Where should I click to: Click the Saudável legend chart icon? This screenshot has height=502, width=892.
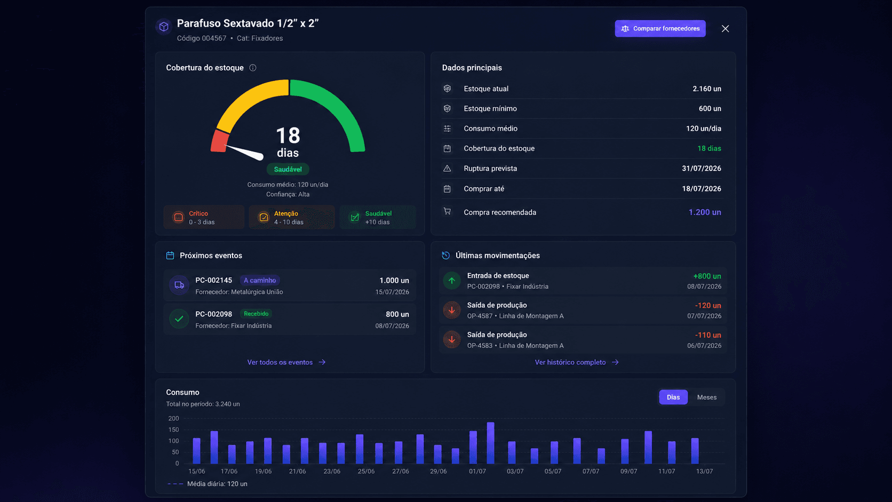tap(355, 217)
